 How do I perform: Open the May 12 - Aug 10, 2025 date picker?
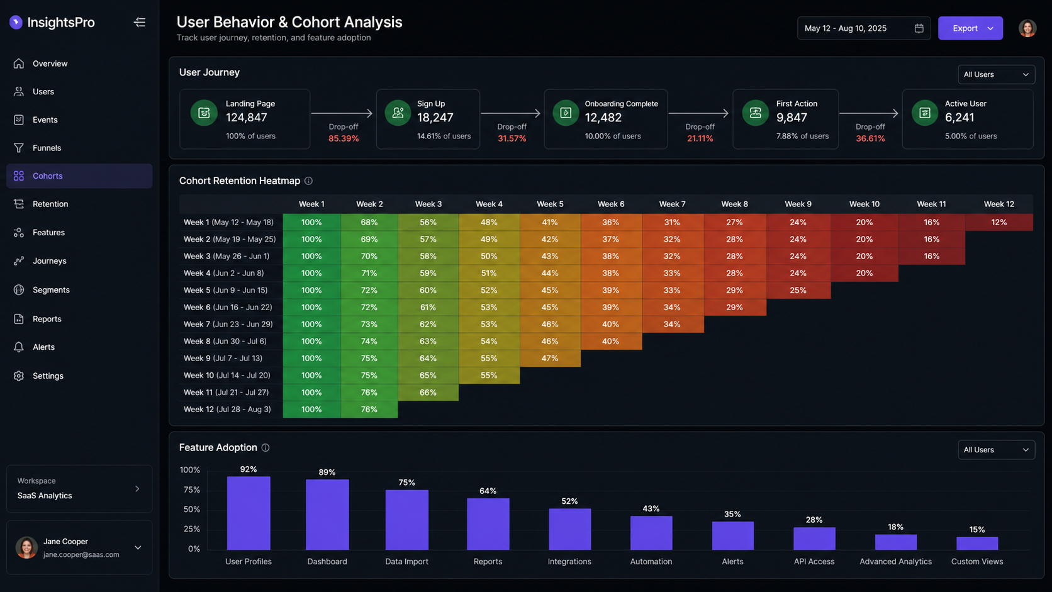click(x=864, y=28)
